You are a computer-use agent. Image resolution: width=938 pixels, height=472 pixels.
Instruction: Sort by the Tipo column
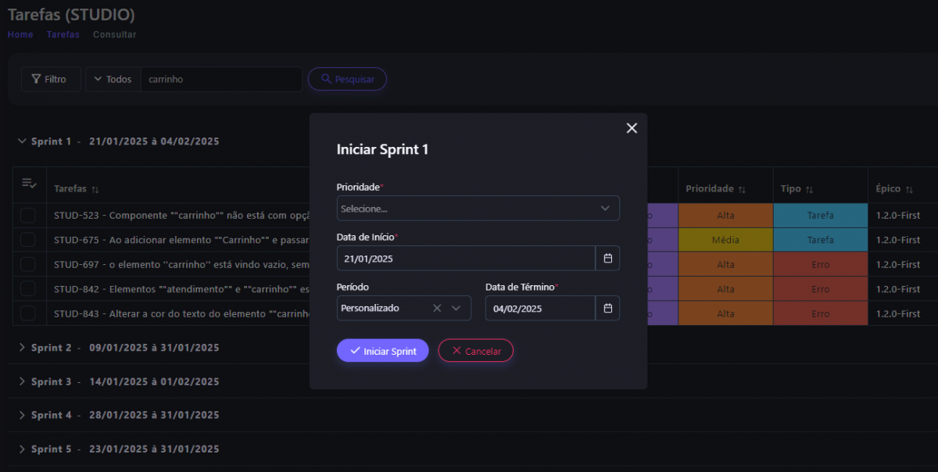pos(809,189)
